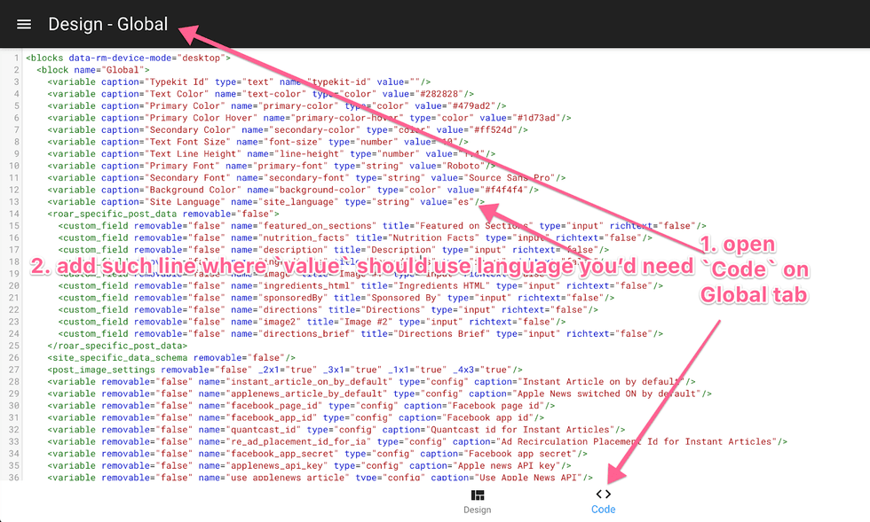This screenshot has height=522, width=870.
Task: Switch to the Code tab
Action: [603, 500]
